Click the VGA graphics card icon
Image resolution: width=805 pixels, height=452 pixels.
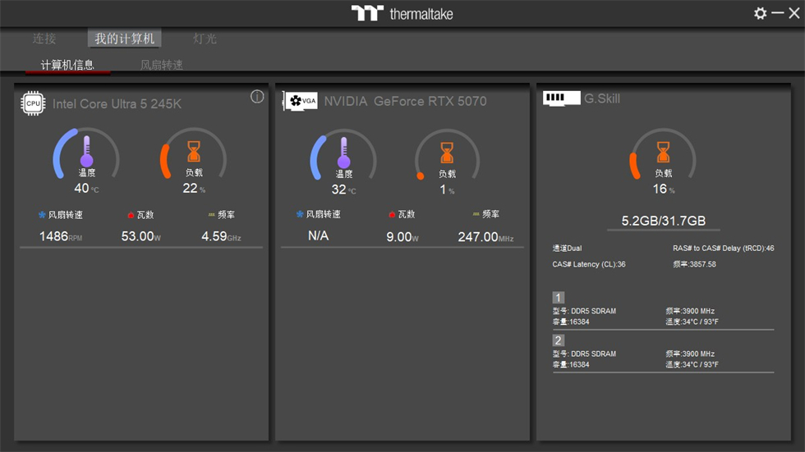(301, 101)
